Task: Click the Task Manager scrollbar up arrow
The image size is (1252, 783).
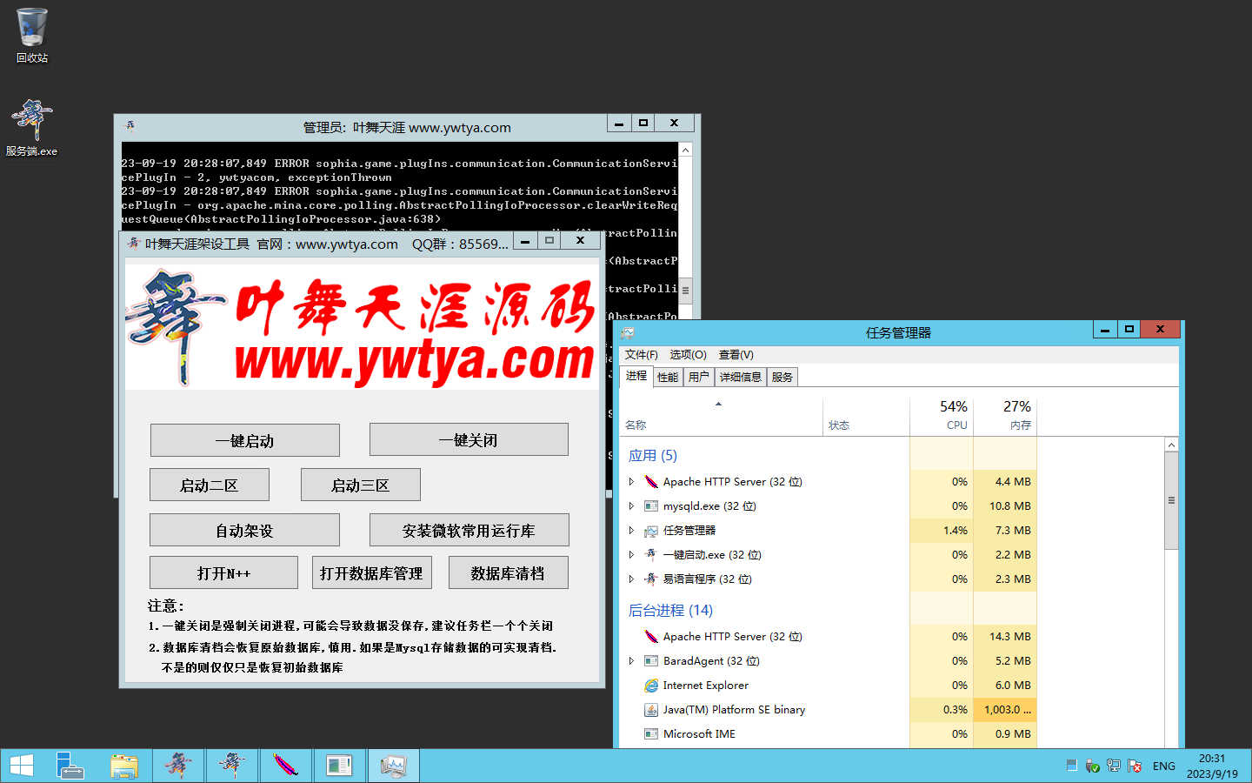Action: click(x=1171, y=445)
